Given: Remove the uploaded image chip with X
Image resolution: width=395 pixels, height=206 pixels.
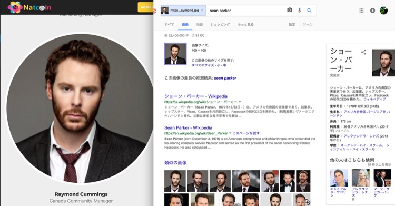Looking at the screenshot, I should point(202,11).
